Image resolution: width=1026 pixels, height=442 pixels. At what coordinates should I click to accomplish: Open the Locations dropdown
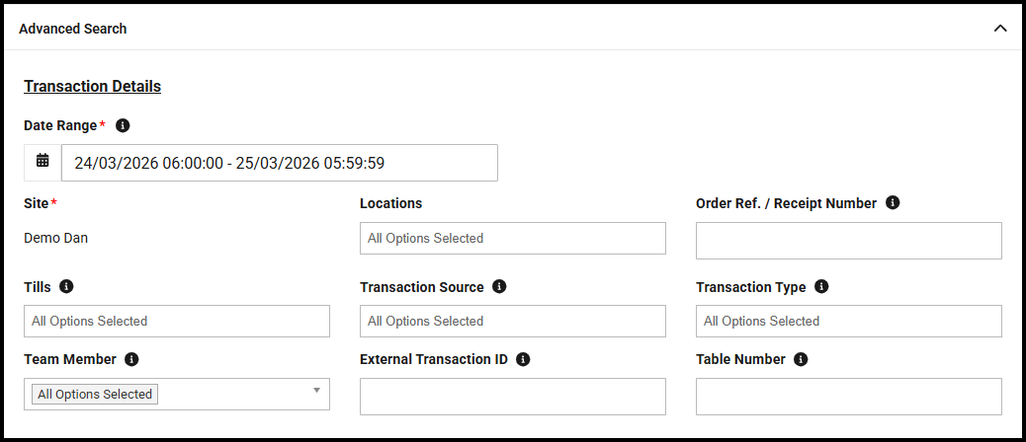(512, 238)
